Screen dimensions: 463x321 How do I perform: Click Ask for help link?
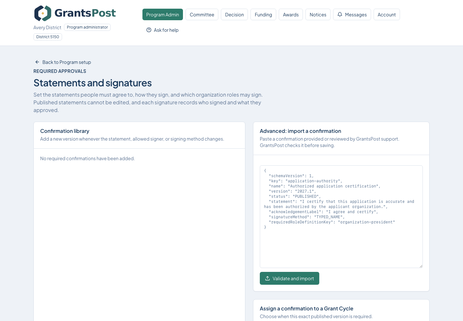(x=162, y=30)
